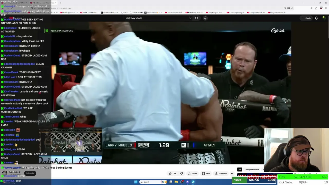The image size is (329, 185).
Task: Dislike the video with thumbs down
Action: click(181, 173)
